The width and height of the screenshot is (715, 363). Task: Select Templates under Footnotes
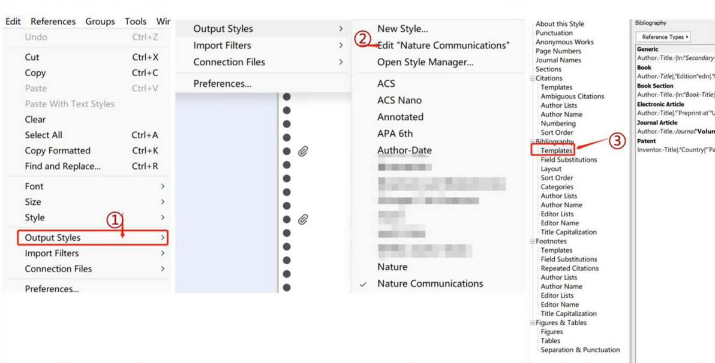point(556,250)
